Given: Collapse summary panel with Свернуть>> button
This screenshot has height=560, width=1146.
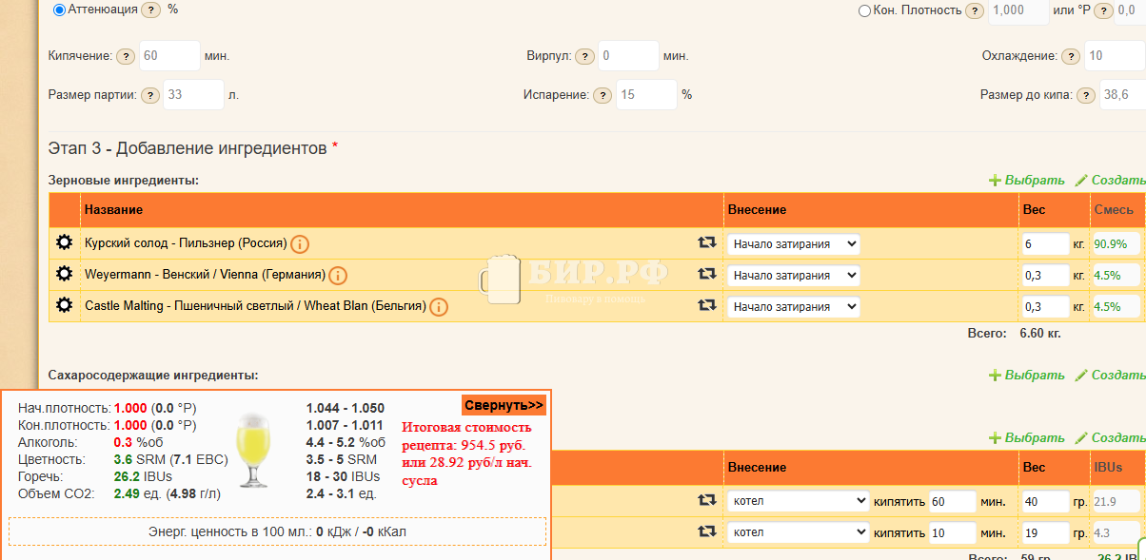Looking at the screenshot, I should click(504, 405).
